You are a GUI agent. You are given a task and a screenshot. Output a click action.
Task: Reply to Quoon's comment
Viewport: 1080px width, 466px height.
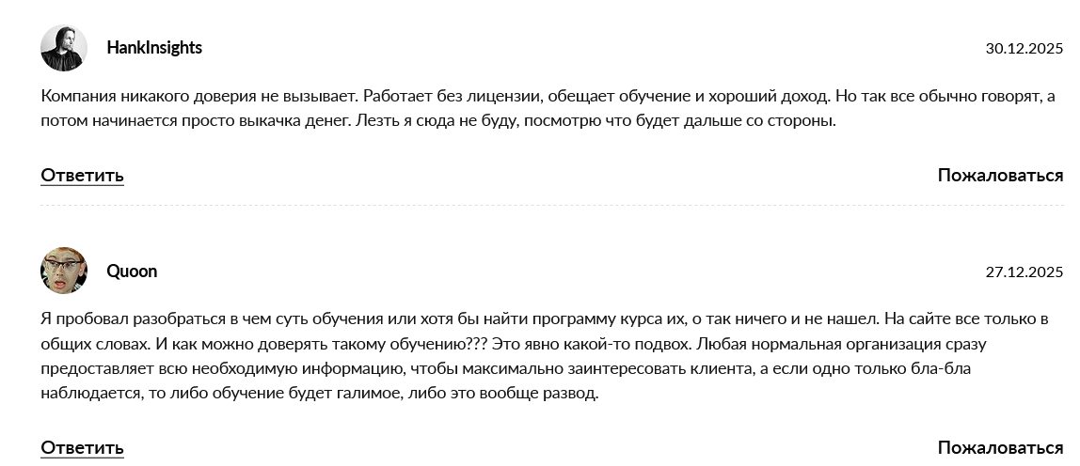(x=82, y=447)
